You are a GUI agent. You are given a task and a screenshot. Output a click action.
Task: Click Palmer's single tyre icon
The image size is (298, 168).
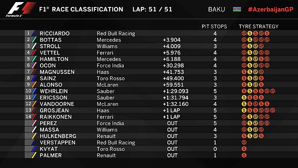(x=244, y=155)
